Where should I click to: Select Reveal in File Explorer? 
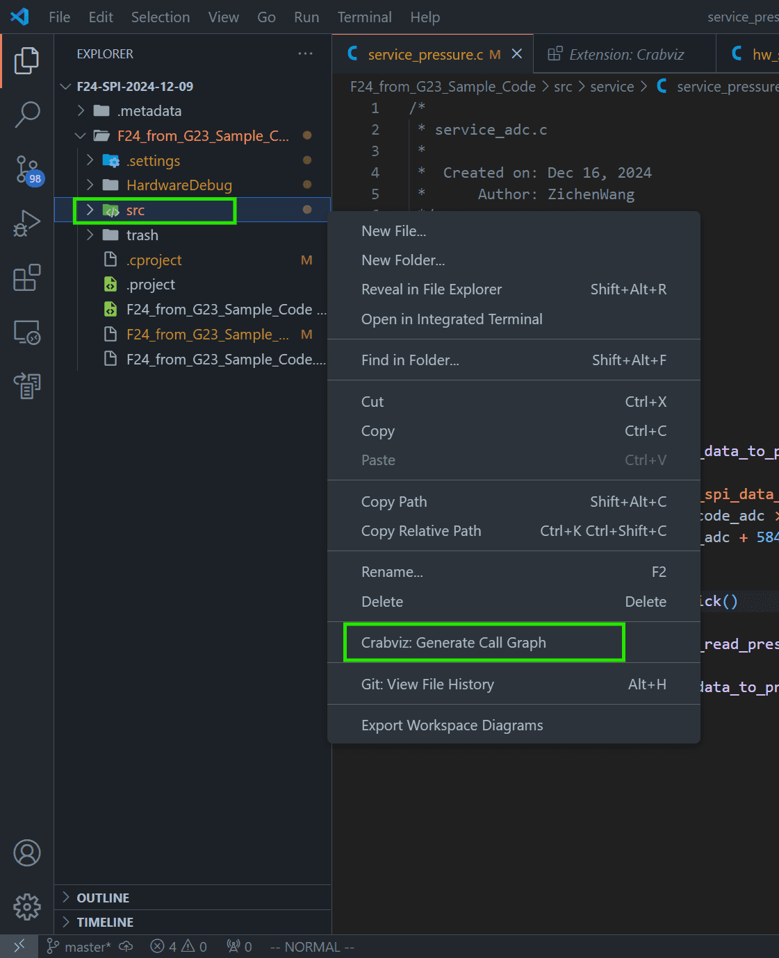pyautogui.click(x=431, y=289)
